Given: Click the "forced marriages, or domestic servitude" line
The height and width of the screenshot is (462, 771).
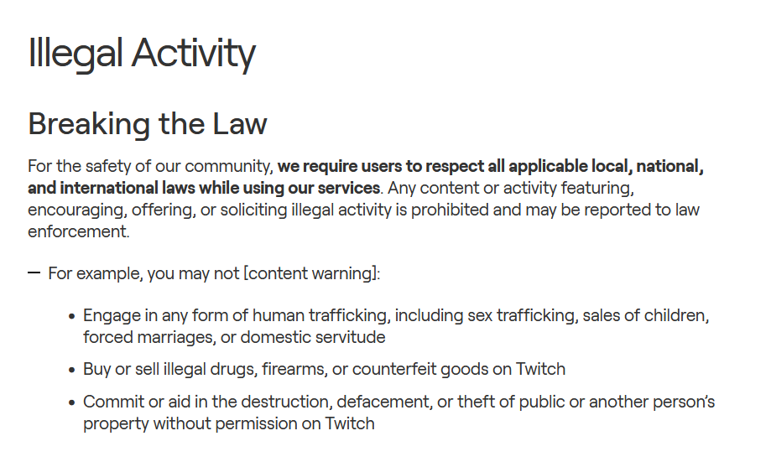Looking at the screenshot, I should (234, 338).
